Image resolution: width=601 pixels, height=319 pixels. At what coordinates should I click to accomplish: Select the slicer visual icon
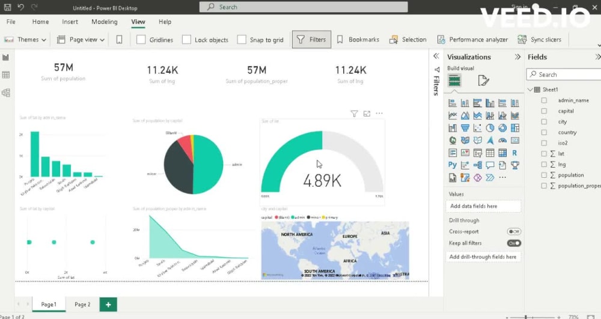coord(478,153)
